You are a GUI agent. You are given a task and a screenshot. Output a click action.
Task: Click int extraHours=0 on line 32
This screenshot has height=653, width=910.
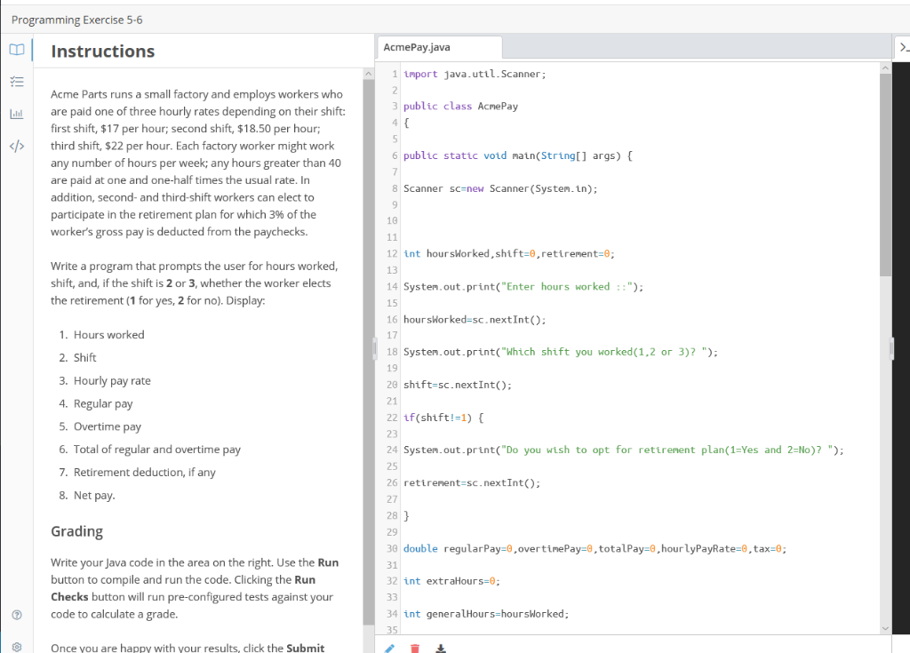pos(451,581)
